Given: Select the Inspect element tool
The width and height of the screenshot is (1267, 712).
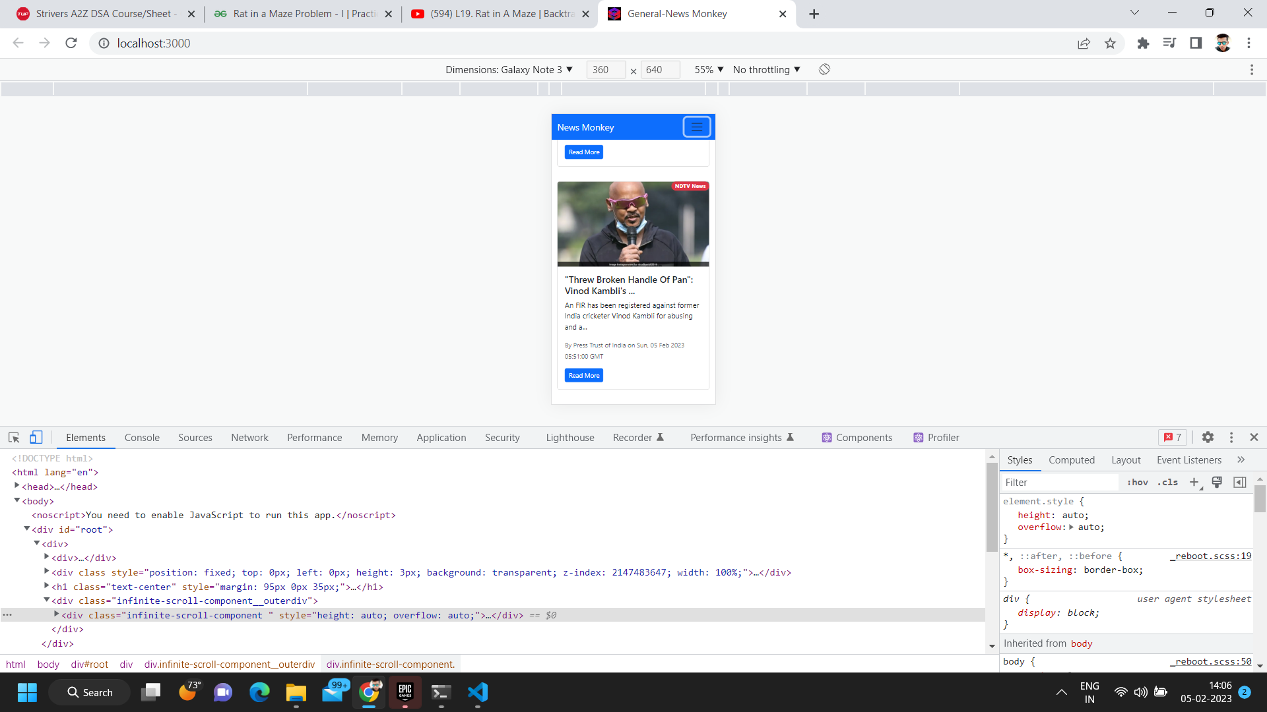Looking at the screenshot, I should (x=13, y=437).
